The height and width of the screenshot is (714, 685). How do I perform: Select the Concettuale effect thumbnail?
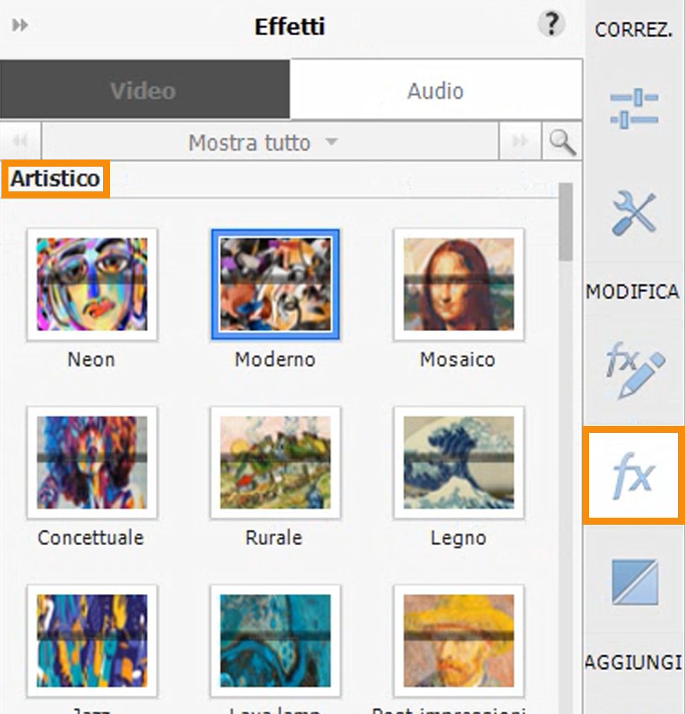[92, 462]
